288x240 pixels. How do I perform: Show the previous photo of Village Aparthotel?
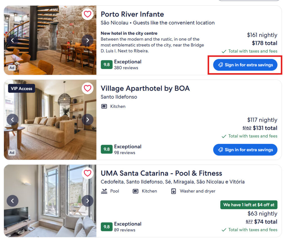[12, 119]
